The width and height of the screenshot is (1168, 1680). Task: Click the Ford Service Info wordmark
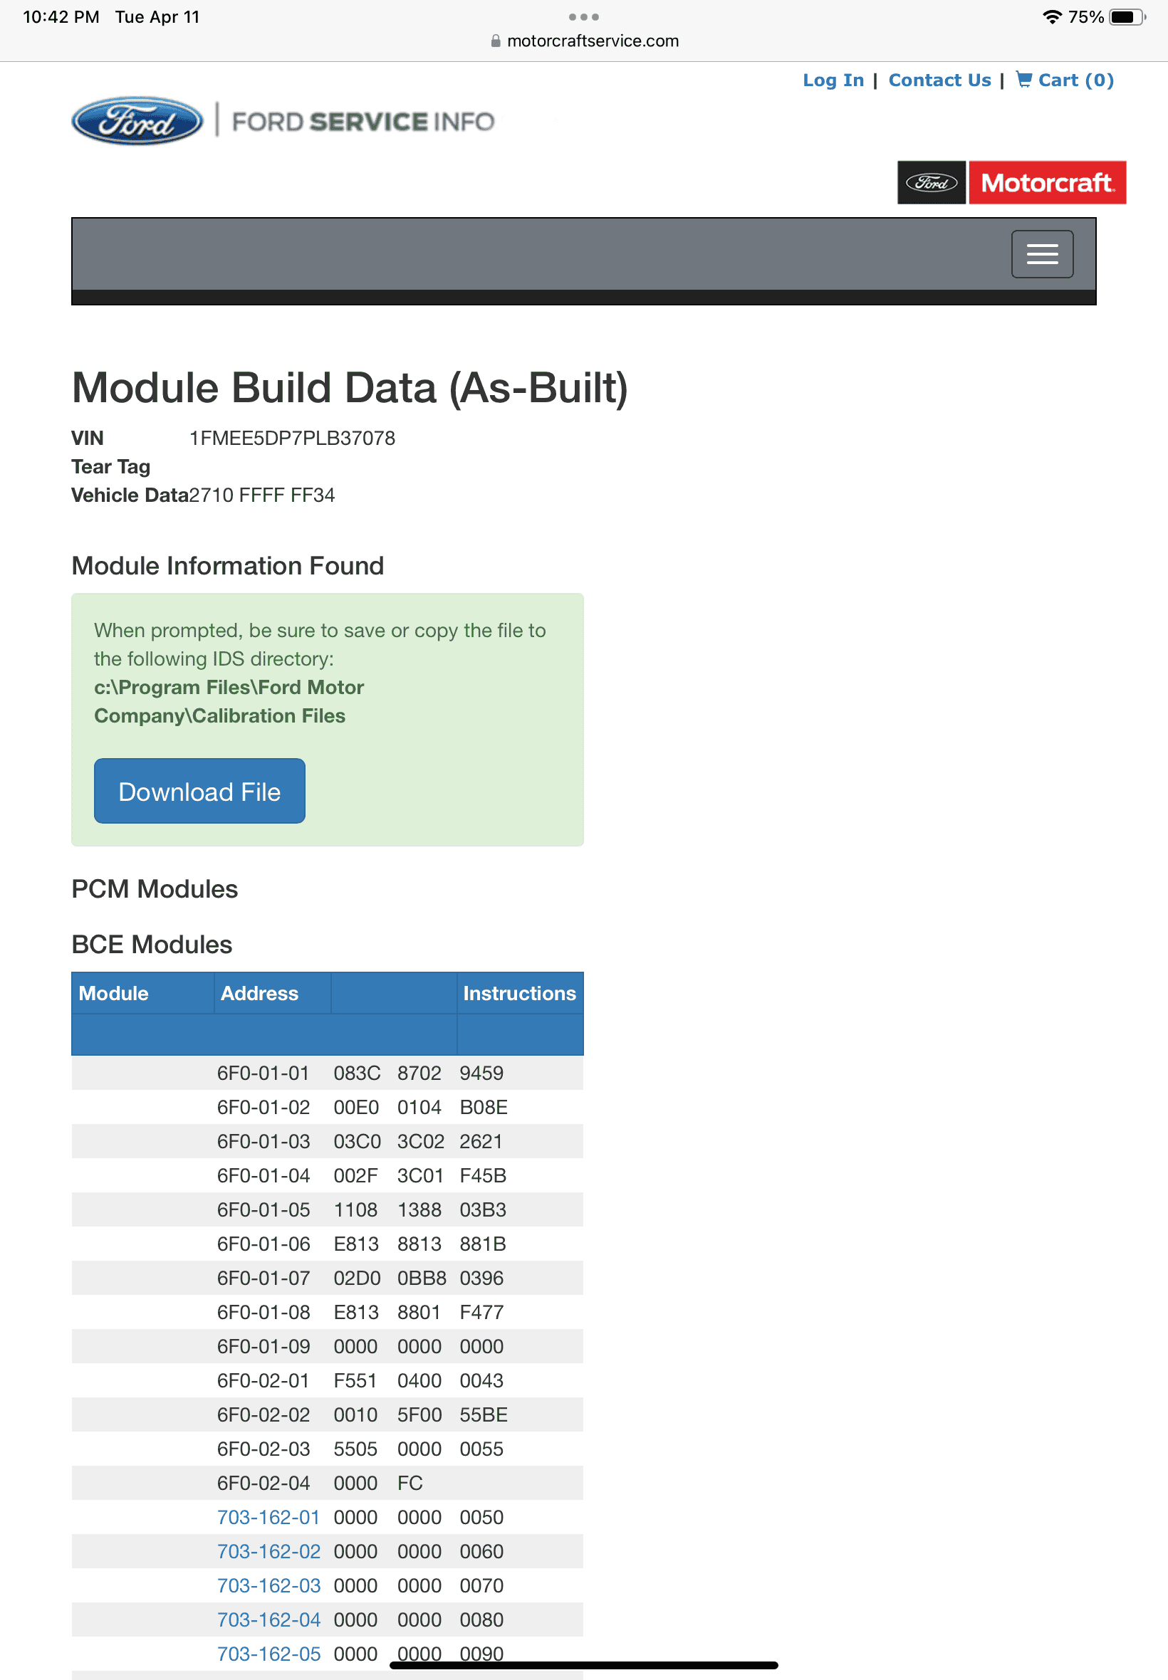(363, 122)
